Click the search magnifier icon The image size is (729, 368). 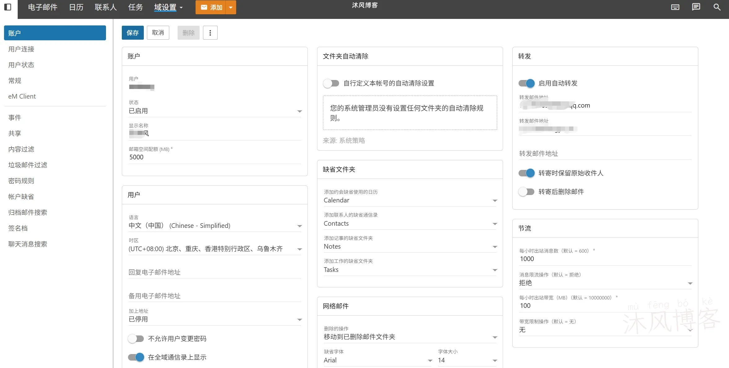coord(717,7)
